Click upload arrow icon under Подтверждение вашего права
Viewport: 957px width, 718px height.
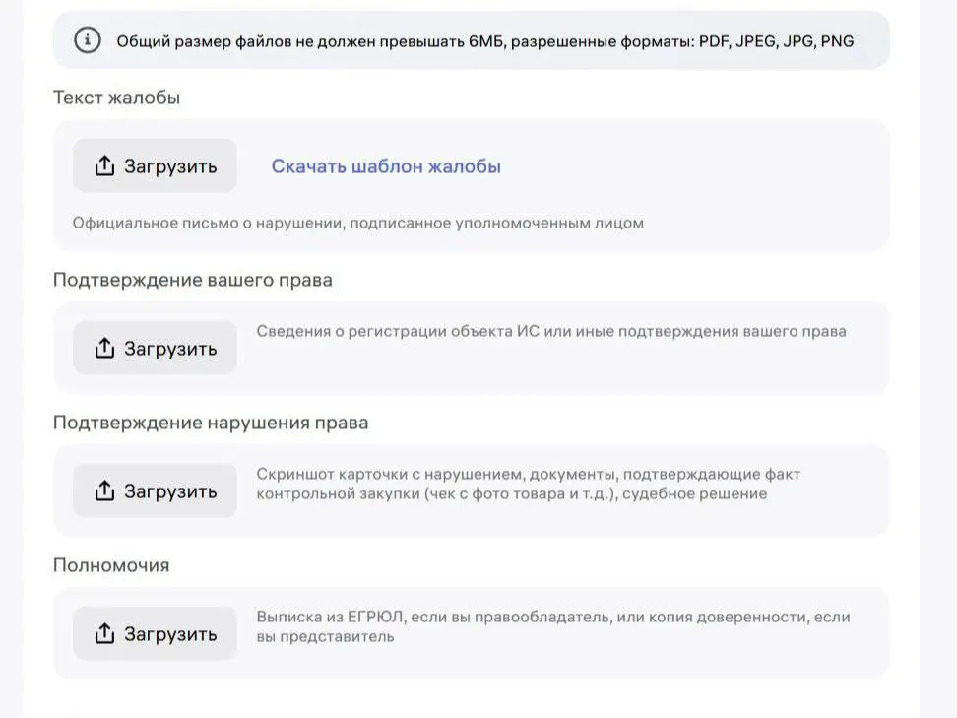(x=104, y=349)
